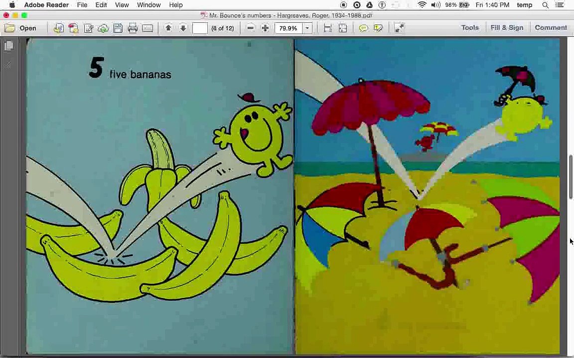This screenshot has width=574, height=358.
Task: Open Spotlight search magnifier
Action: [546, 5]
